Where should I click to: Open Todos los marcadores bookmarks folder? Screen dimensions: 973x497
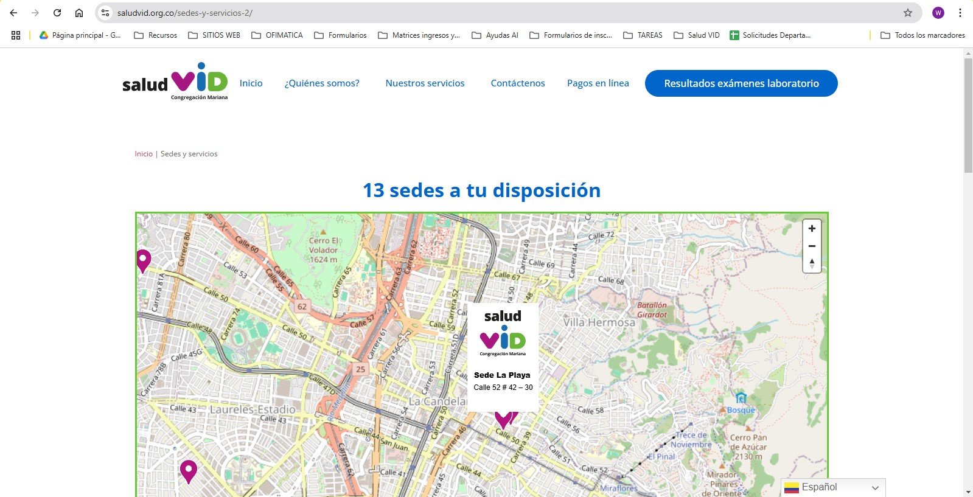[x=922, y=35]
